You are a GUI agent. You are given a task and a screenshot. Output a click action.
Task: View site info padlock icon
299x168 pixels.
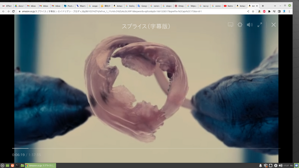[20, 11]
